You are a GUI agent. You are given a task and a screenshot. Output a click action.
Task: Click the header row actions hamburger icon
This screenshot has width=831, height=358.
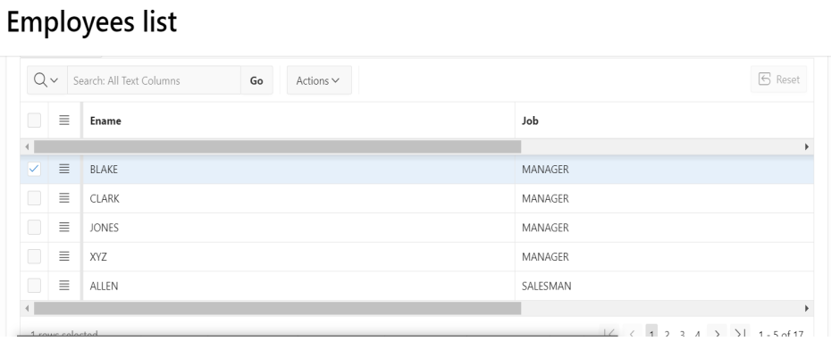[x=63, y=120]
